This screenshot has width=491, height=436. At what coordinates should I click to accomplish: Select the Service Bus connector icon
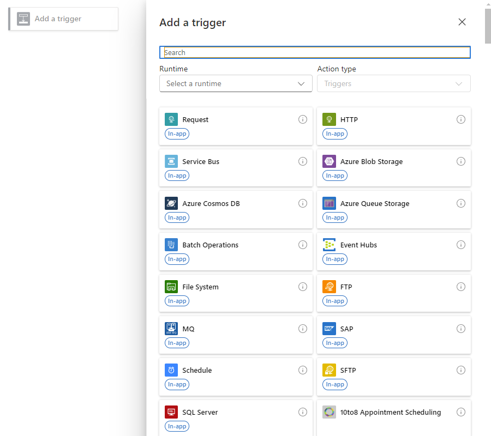pos(171,161)
